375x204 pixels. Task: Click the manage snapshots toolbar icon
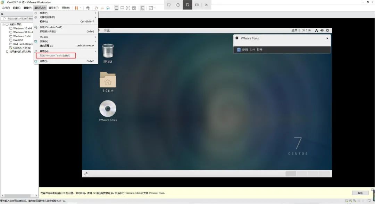[x=108, y=8]
